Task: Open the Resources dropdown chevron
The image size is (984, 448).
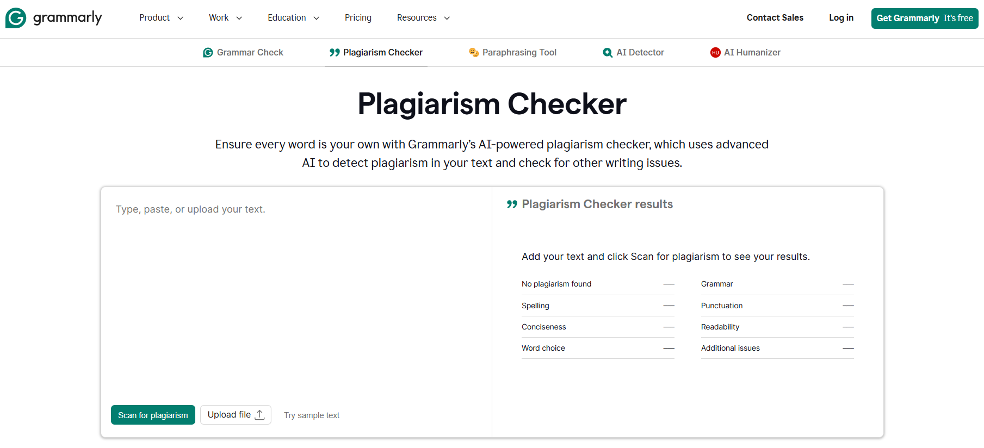Action: tap(447, 18)
